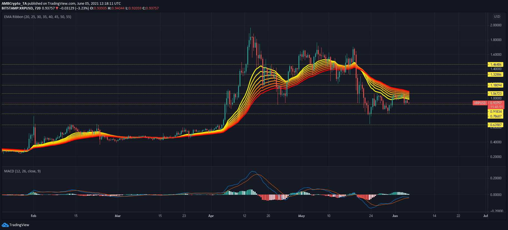Click the TradingView wordmark at bottom left
Viewport: 508px width, 230px height.
pos(19,225)
